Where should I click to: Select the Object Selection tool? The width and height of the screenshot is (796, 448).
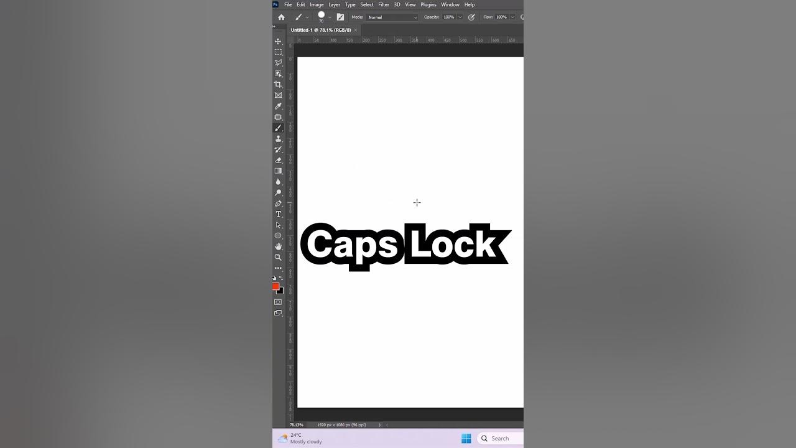pyautogui.click(x=278, y=74)
